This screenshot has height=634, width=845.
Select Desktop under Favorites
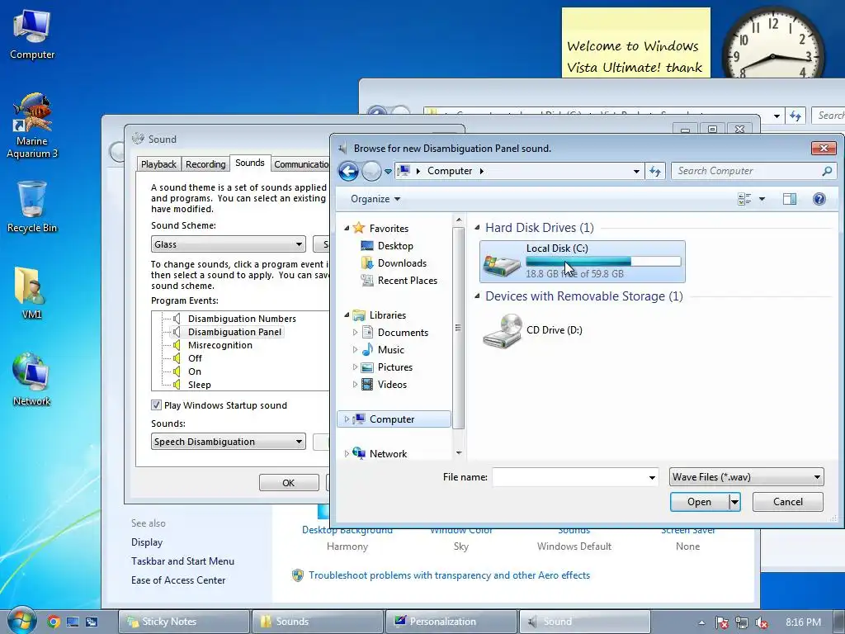point(395,246)
